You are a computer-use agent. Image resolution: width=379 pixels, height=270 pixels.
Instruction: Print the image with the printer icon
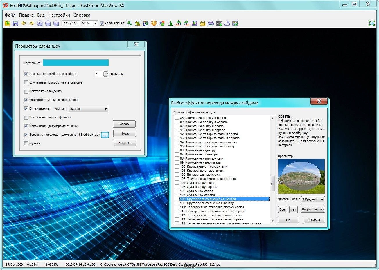coord(211,23)
